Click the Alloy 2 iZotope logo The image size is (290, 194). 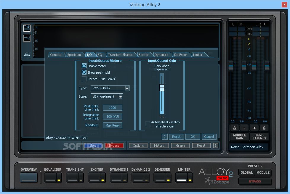[x=215, y=176]
